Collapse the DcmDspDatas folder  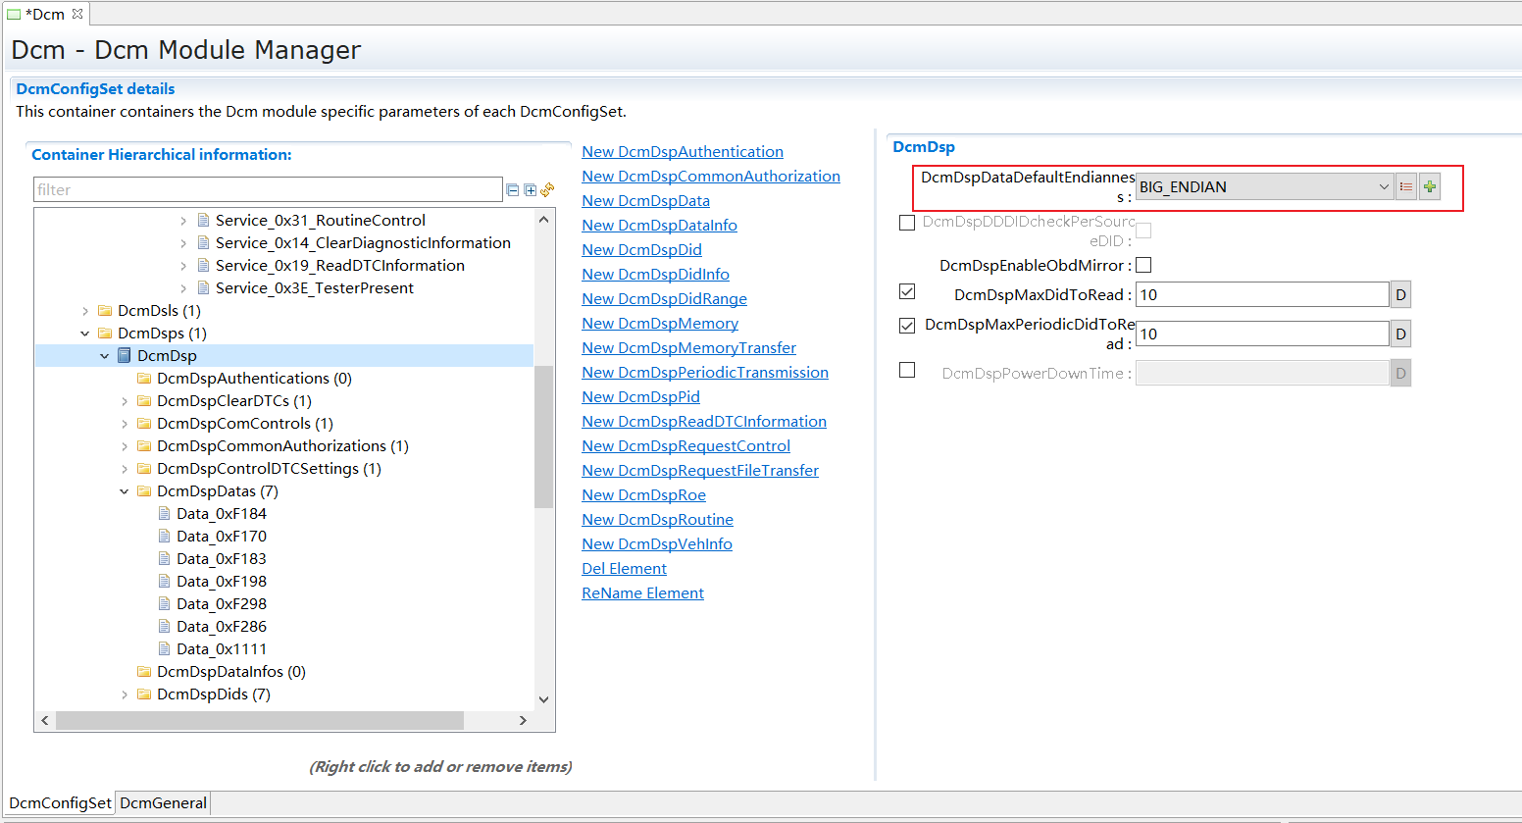[x=124, y=490]
